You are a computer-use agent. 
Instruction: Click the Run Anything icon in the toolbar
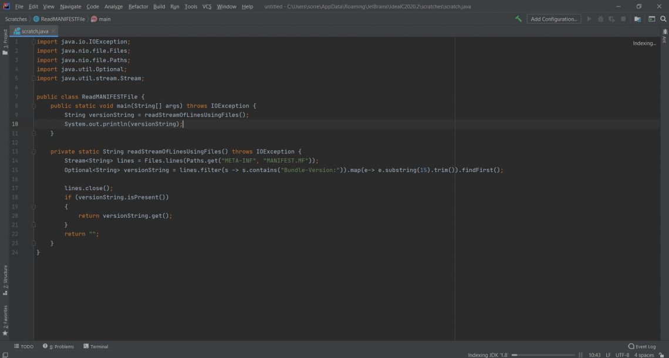[651, 19]
